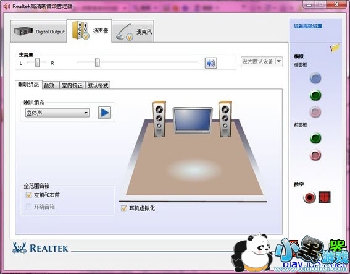Toggle the 耳机虚拟化 headphone virtualization checkbox
350x274 pixels.
coord(123,208)
